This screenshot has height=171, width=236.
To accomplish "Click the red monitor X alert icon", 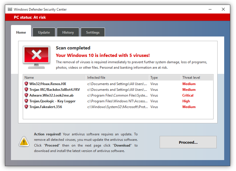I will (36, 57).
